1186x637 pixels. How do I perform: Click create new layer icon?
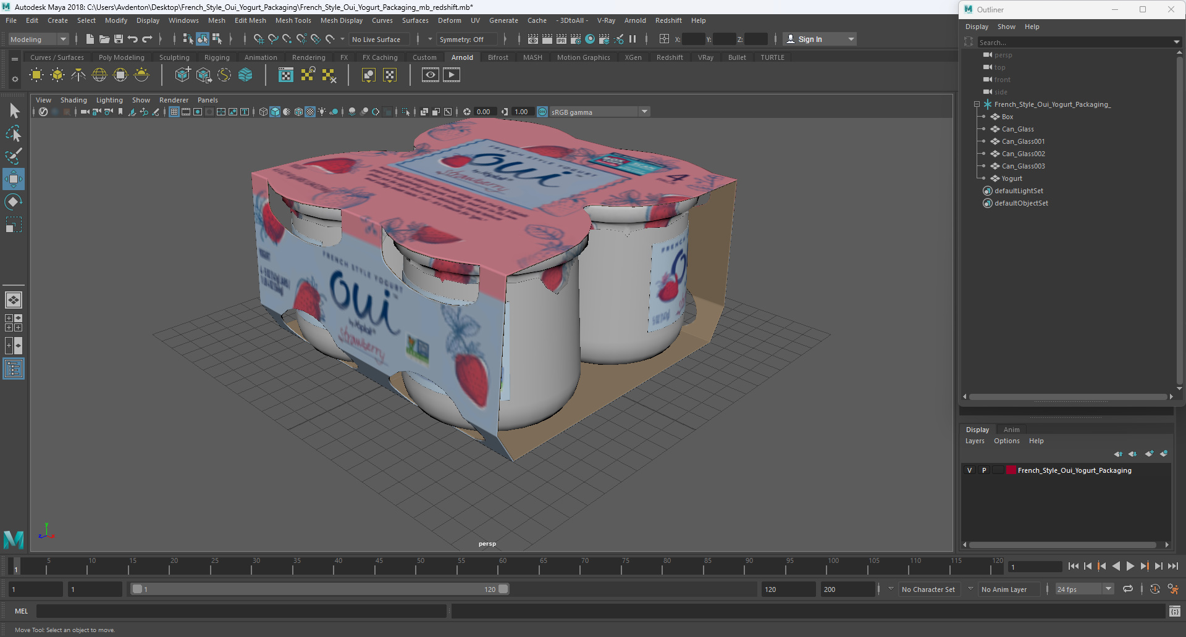(x=1149, y=454)
